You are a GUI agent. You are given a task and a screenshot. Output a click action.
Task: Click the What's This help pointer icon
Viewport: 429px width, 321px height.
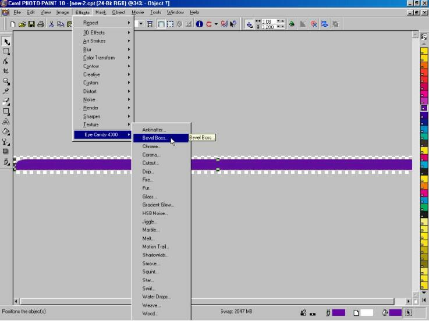pyautogui.click(x=233, y=24)
